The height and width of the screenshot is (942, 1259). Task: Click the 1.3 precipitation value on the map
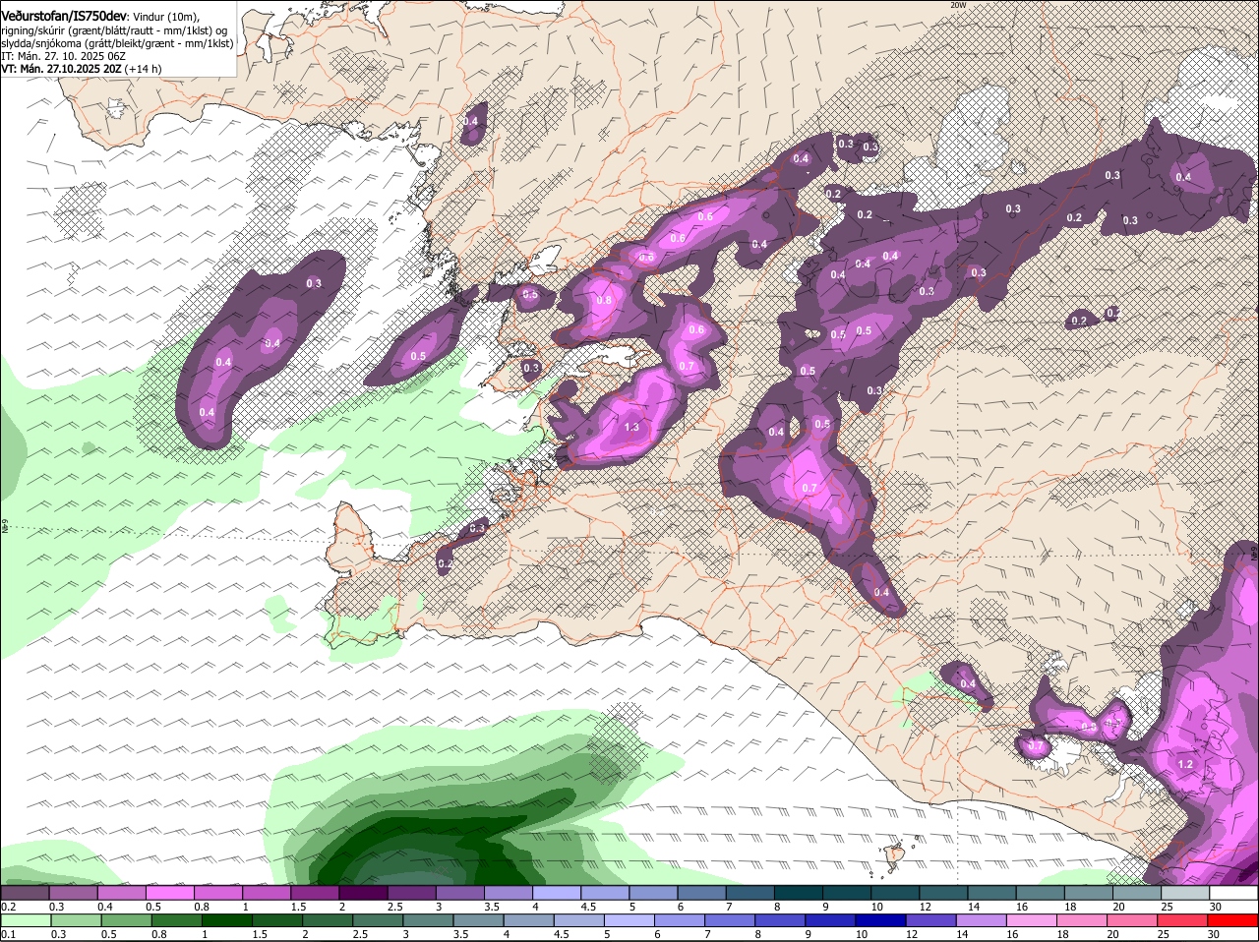[x=631, y=427]
